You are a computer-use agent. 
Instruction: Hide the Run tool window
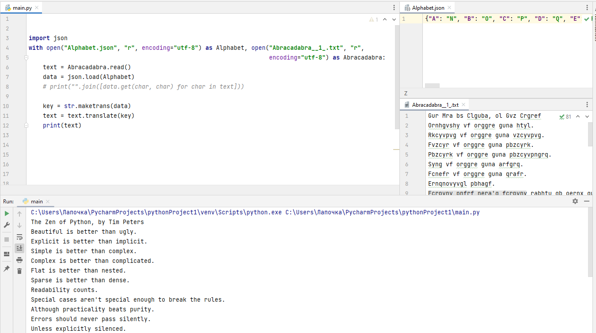pos(587,201)
